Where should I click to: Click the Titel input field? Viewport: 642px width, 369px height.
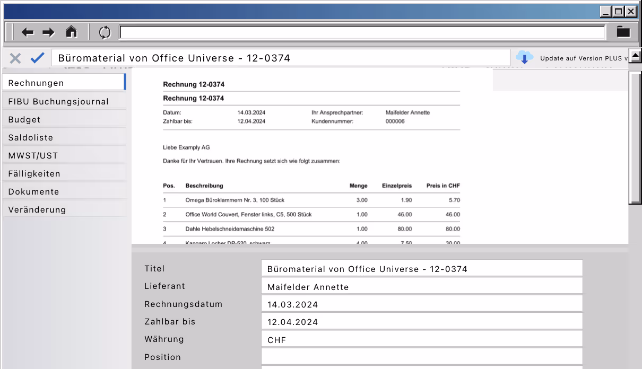click(422, 269)
